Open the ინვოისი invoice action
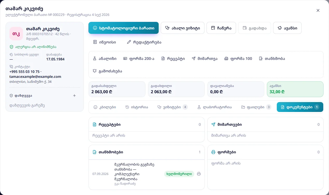Screen dimensions: 329x195 104,42
